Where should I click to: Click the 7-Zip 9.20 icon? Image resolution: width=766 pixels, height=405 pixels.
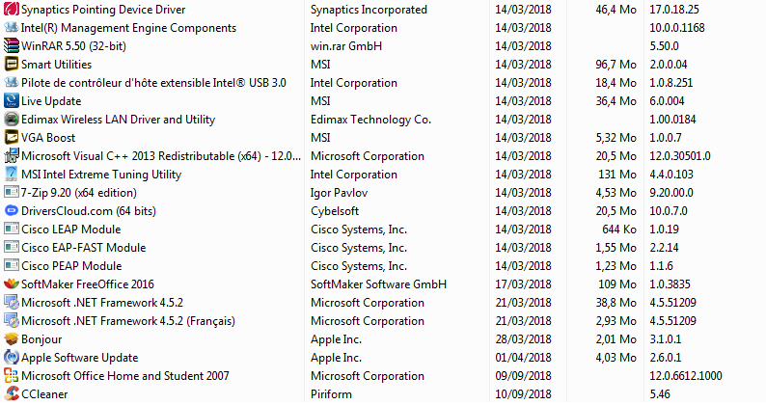[12, 193]
